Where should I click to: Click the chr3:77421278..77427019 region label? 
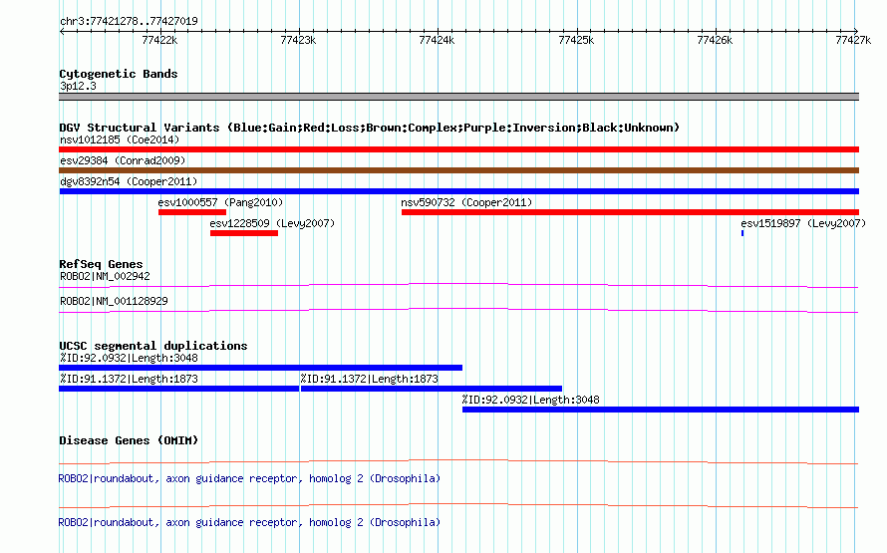point(129,22)
